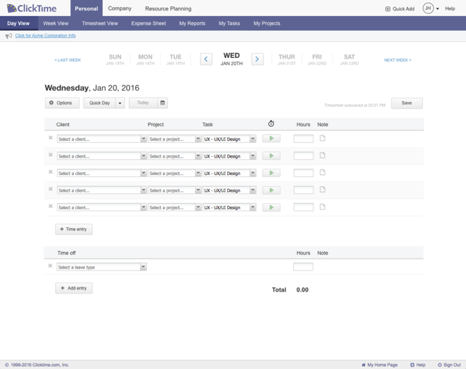This screenshot has width=466, height=369.
Task: Switch to the Resource Planning tab
Action: pyautogui.click(x=168, y=8)
